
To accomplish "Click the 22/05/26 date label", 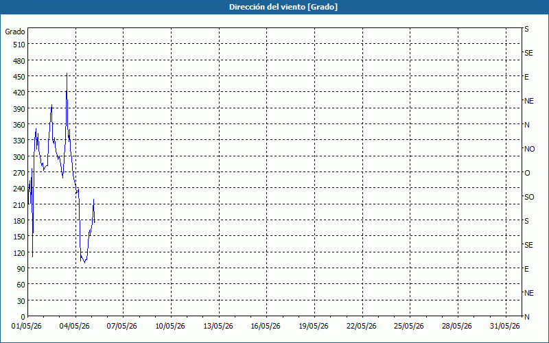I will (362, 327).
